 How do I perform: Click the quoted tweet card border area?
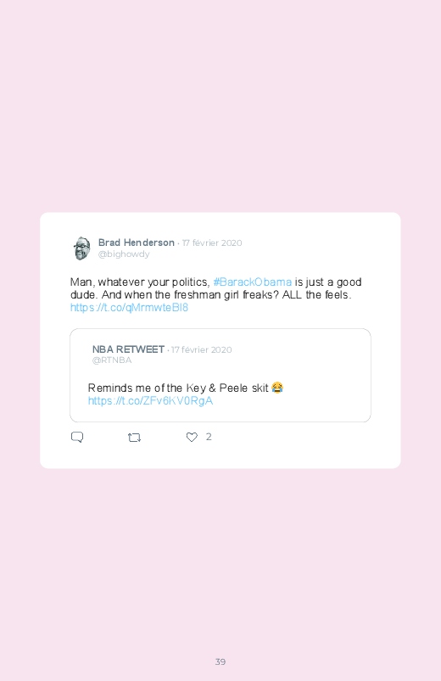(x=220, y=375)
